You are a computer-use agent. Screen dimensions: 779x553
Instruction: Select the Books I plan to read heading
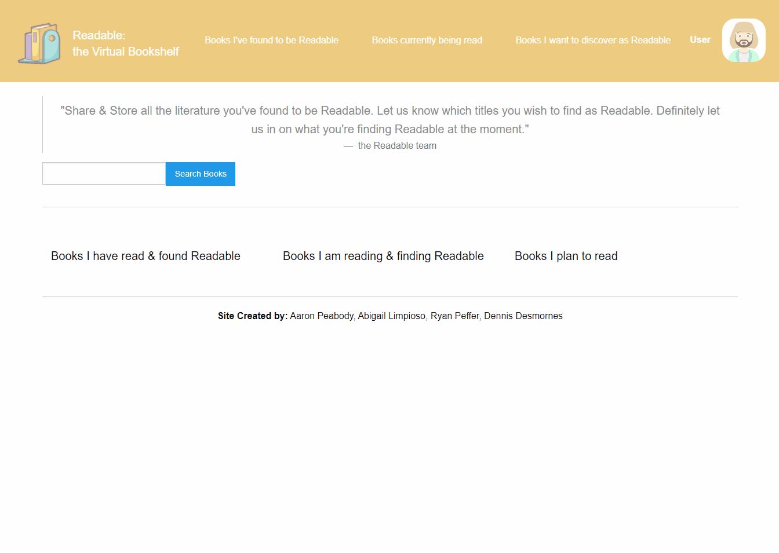[x=566, y=256]
